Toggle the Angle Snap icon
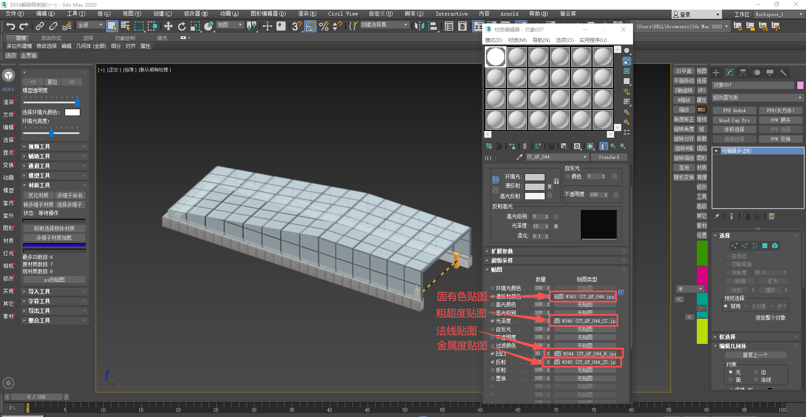 tap(310, 26)
